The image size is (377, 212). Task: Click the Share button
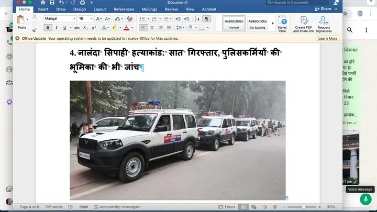[323, 9]
